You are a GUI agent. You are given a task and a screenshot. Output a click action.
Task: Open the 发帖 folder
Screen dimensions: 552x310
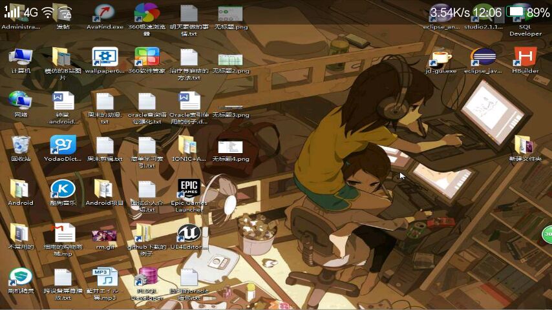point(63,17)
